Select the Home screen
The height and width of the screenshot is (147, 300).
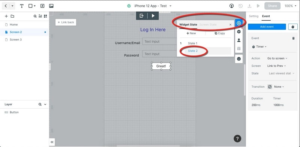(x=24, y=24)
